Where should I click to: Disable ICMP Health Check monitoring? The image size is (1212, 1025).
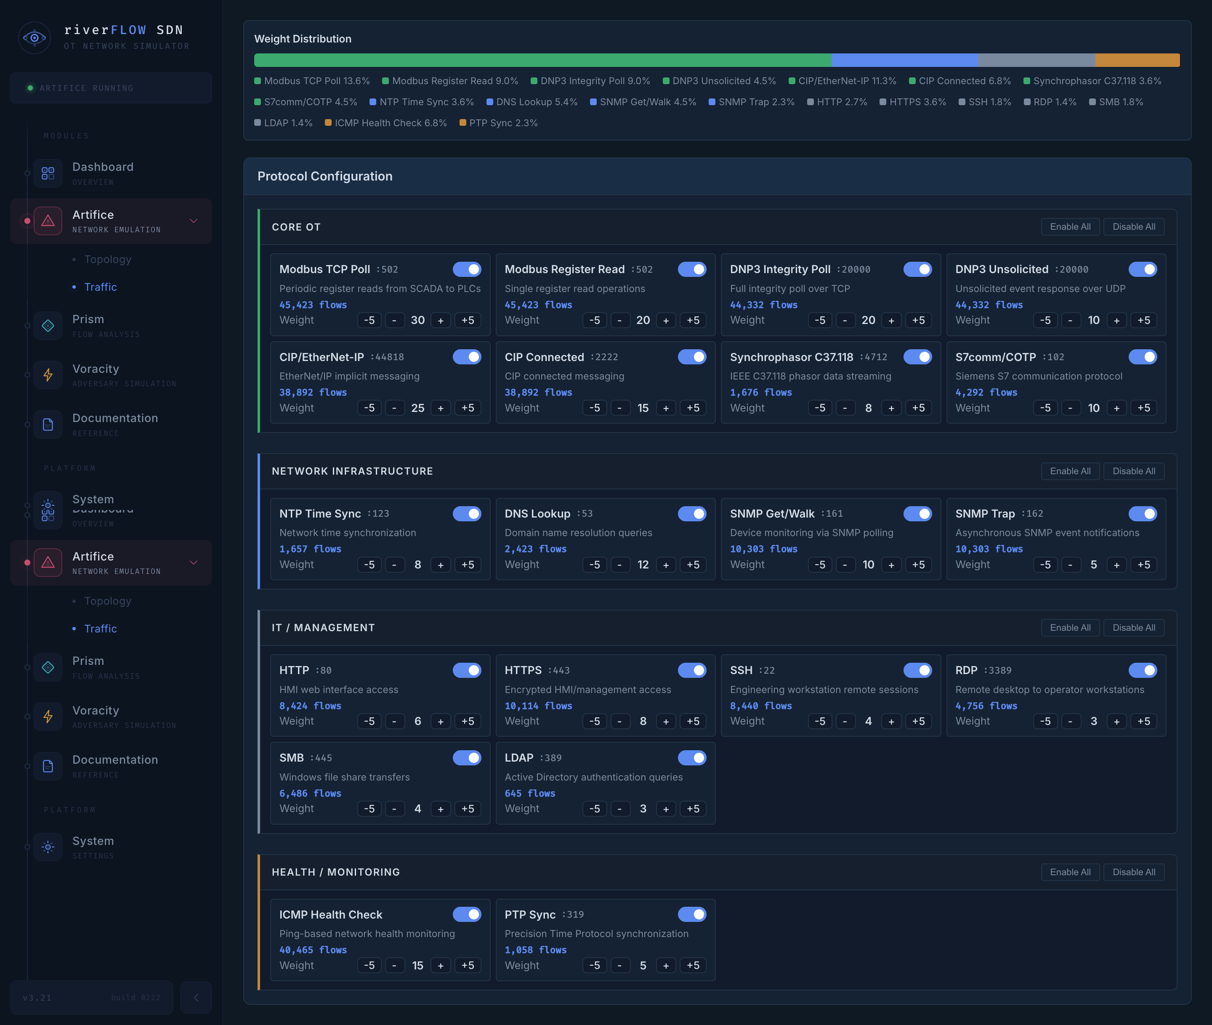467,914
